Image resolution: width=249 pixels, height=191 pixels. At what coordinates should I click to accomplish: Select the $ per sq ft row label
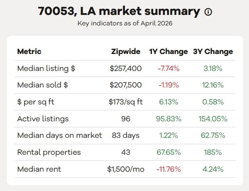point(36,102)
